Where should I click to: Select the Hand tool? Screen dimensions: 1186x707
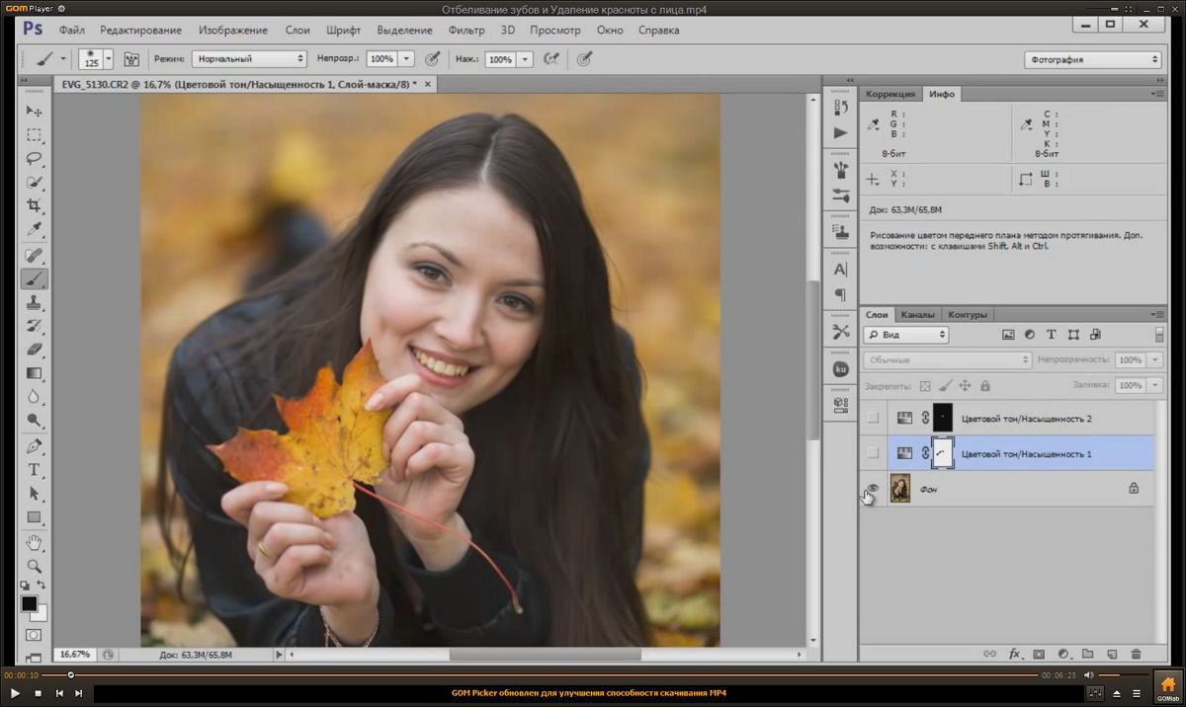pos(35,542)
